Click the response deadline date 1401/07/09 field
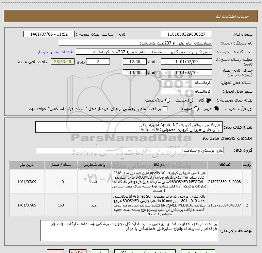The width and height of the screenshot is (262, 253). pyautogui.click(x=186, y=62)
